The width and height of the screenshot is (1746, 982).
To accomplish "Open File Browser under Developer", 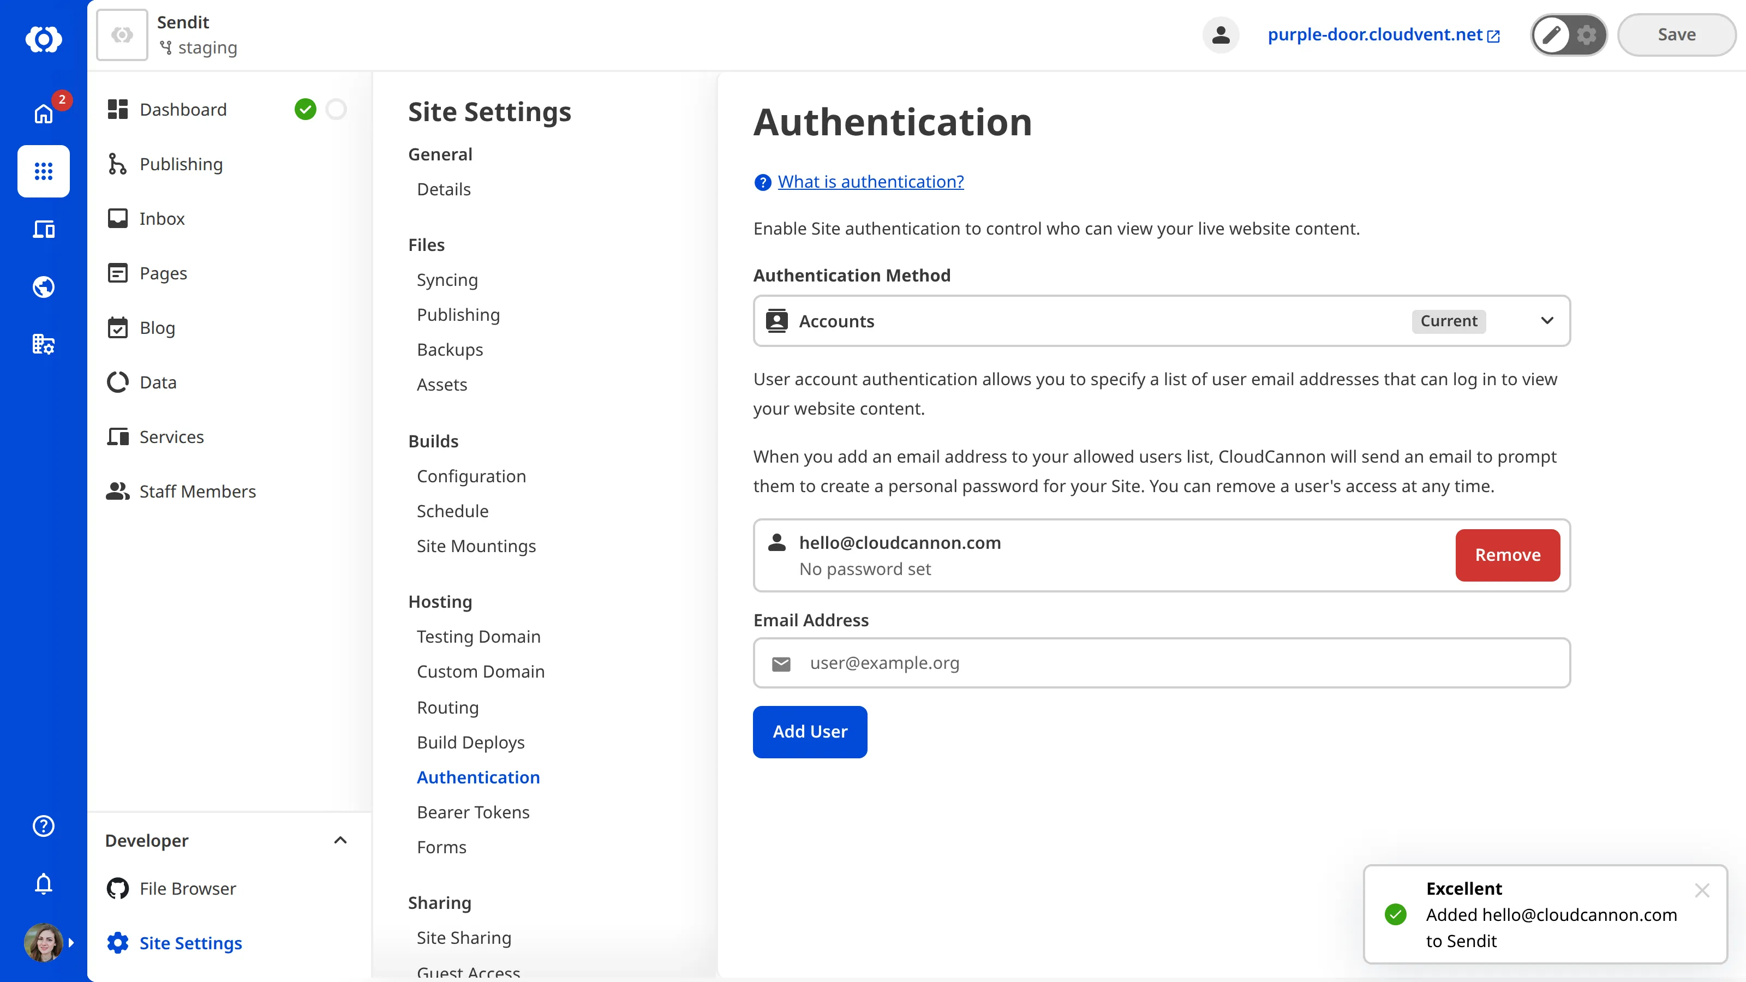I will [188, 889].
